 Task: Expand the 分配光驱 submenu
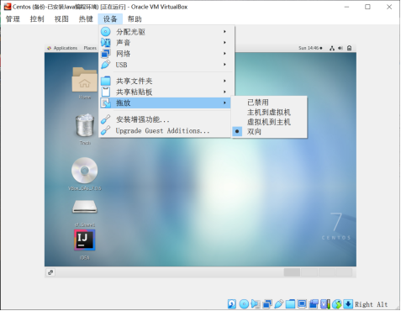[x=167, y=32]
